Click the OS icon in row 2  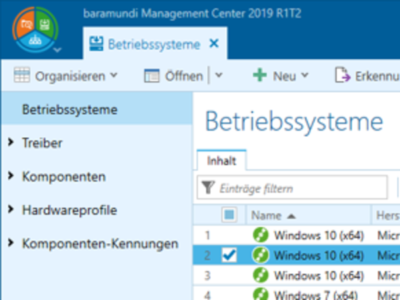pyautogui.click(x=261, y=255)
